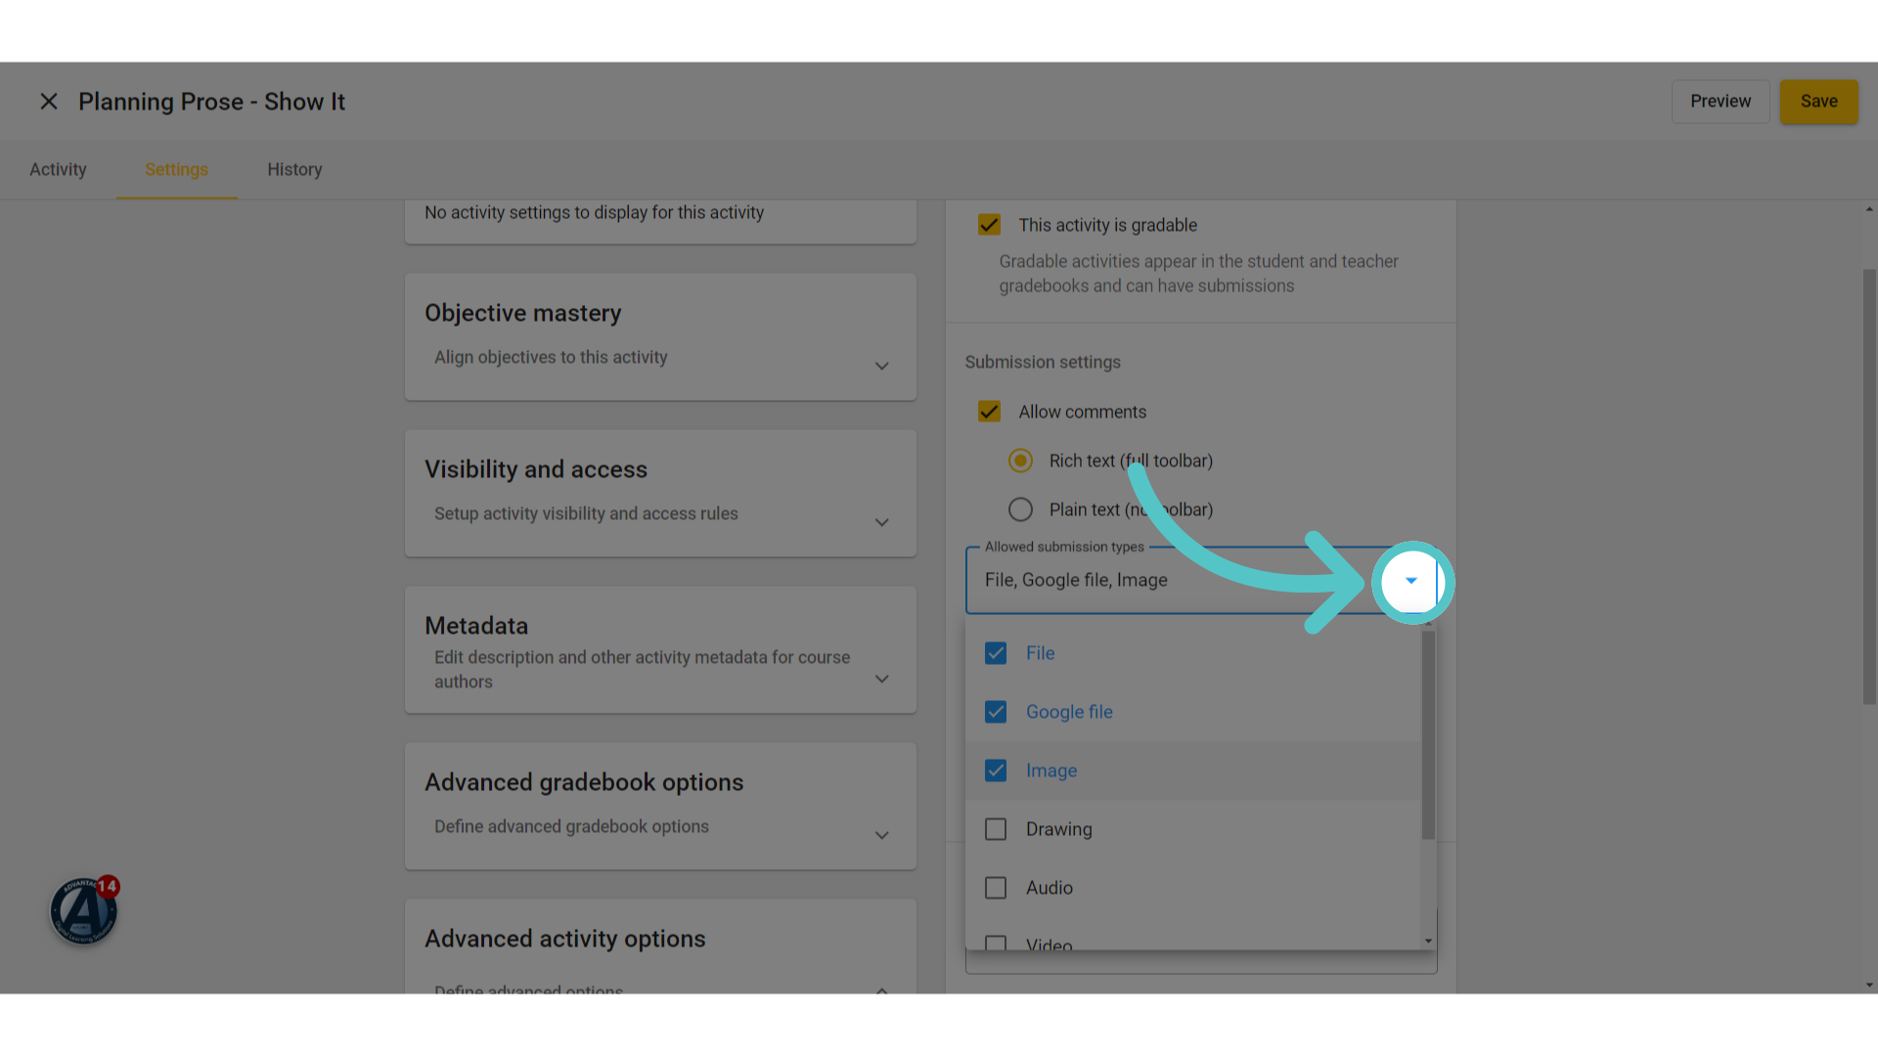This screenshot has height=1056, width=1878.
Task: Expand the Metadata section
Action: click(881, 679)
